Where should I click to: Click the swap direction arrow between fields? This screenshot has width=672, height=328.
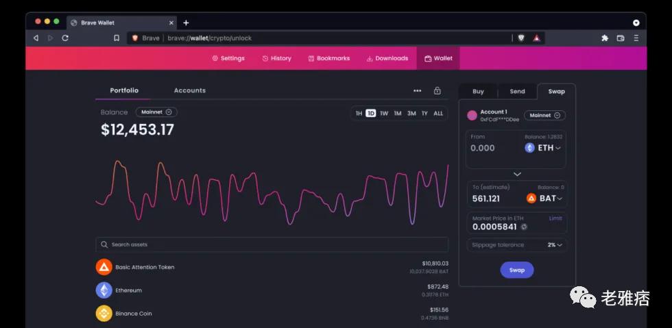517,175
